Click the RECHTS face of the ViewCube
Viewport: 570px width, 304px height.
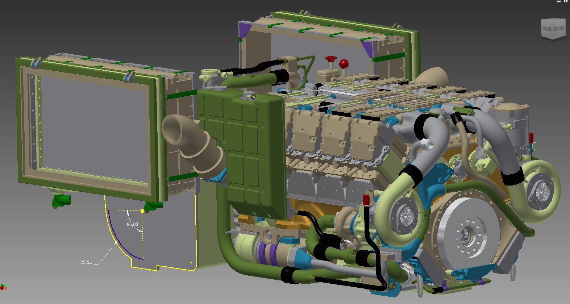(x=559, y=28)
